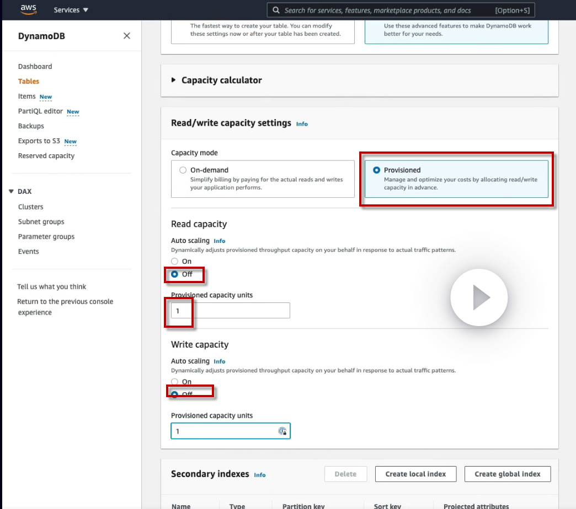Open Backups in the sidebar

click(31, 126)
